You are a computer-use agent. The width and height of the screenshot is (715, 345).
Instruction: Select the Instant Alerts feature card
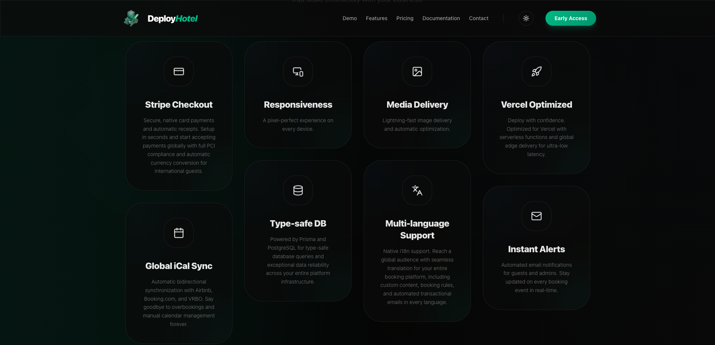tap(536, 249)
